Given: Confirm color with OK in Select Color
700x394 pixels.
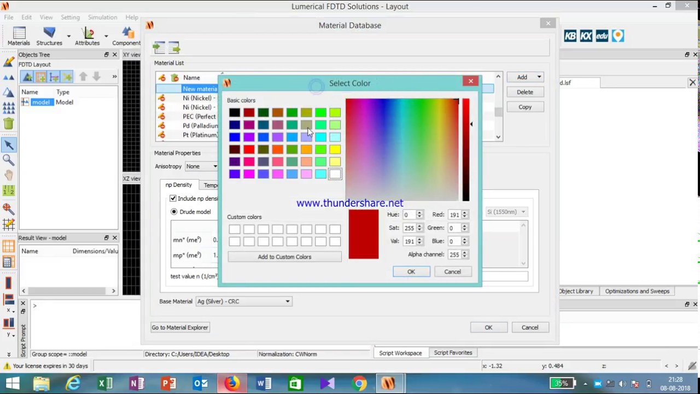Looking at the screenshot, I should 411,272.
